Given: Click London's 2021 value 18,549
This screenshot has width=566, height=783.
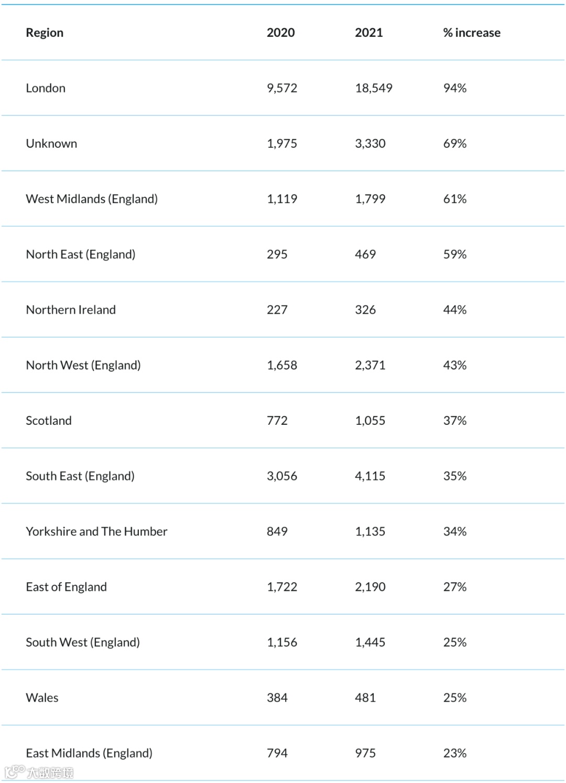Looking at the screenshot, I should pos(373,88).
